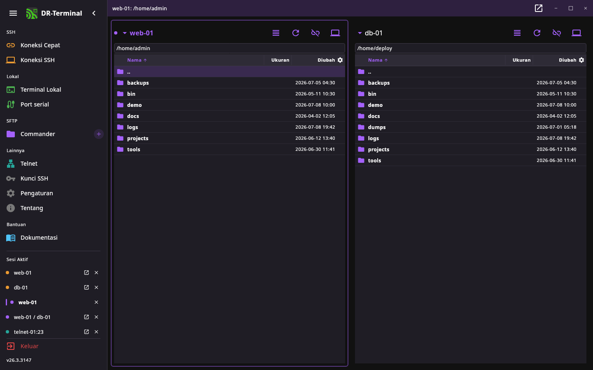The width and height of the screenshot is (593, 370).
Task: Close web-01 / db-01 session
Action: coord(96,317)
